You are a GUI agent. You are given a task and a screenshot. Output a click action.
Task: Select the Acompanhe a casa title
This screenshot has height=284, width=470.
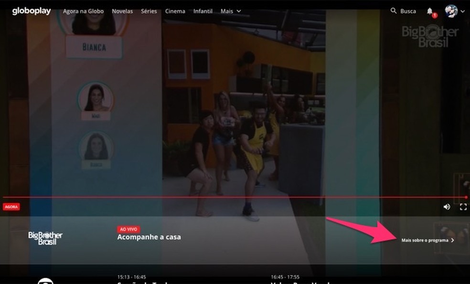click(x=149, y=237)
